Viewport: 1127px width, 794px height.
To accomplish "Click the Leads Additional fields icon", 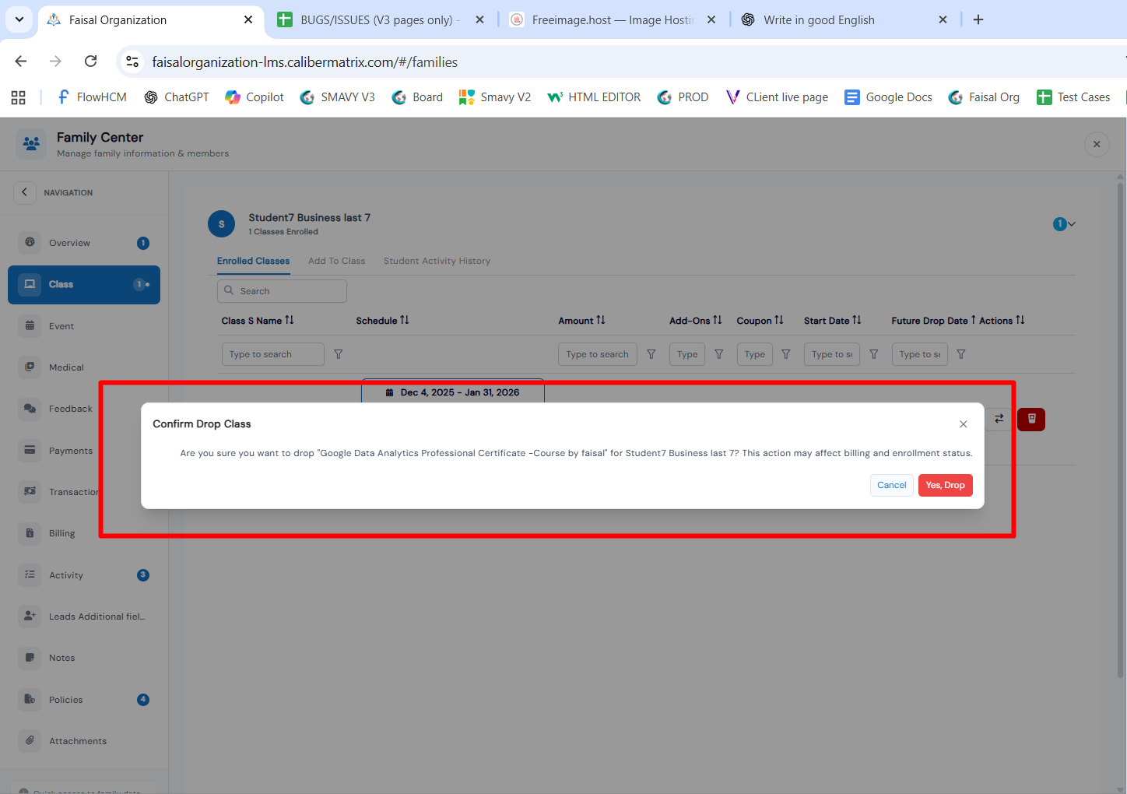I will 30,616.
